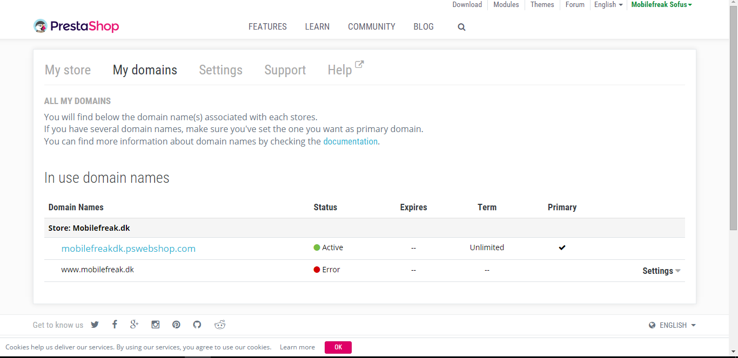Open the Instagram social icon
Viewport: 738px width, 358px height.
(x=156, y=325)
